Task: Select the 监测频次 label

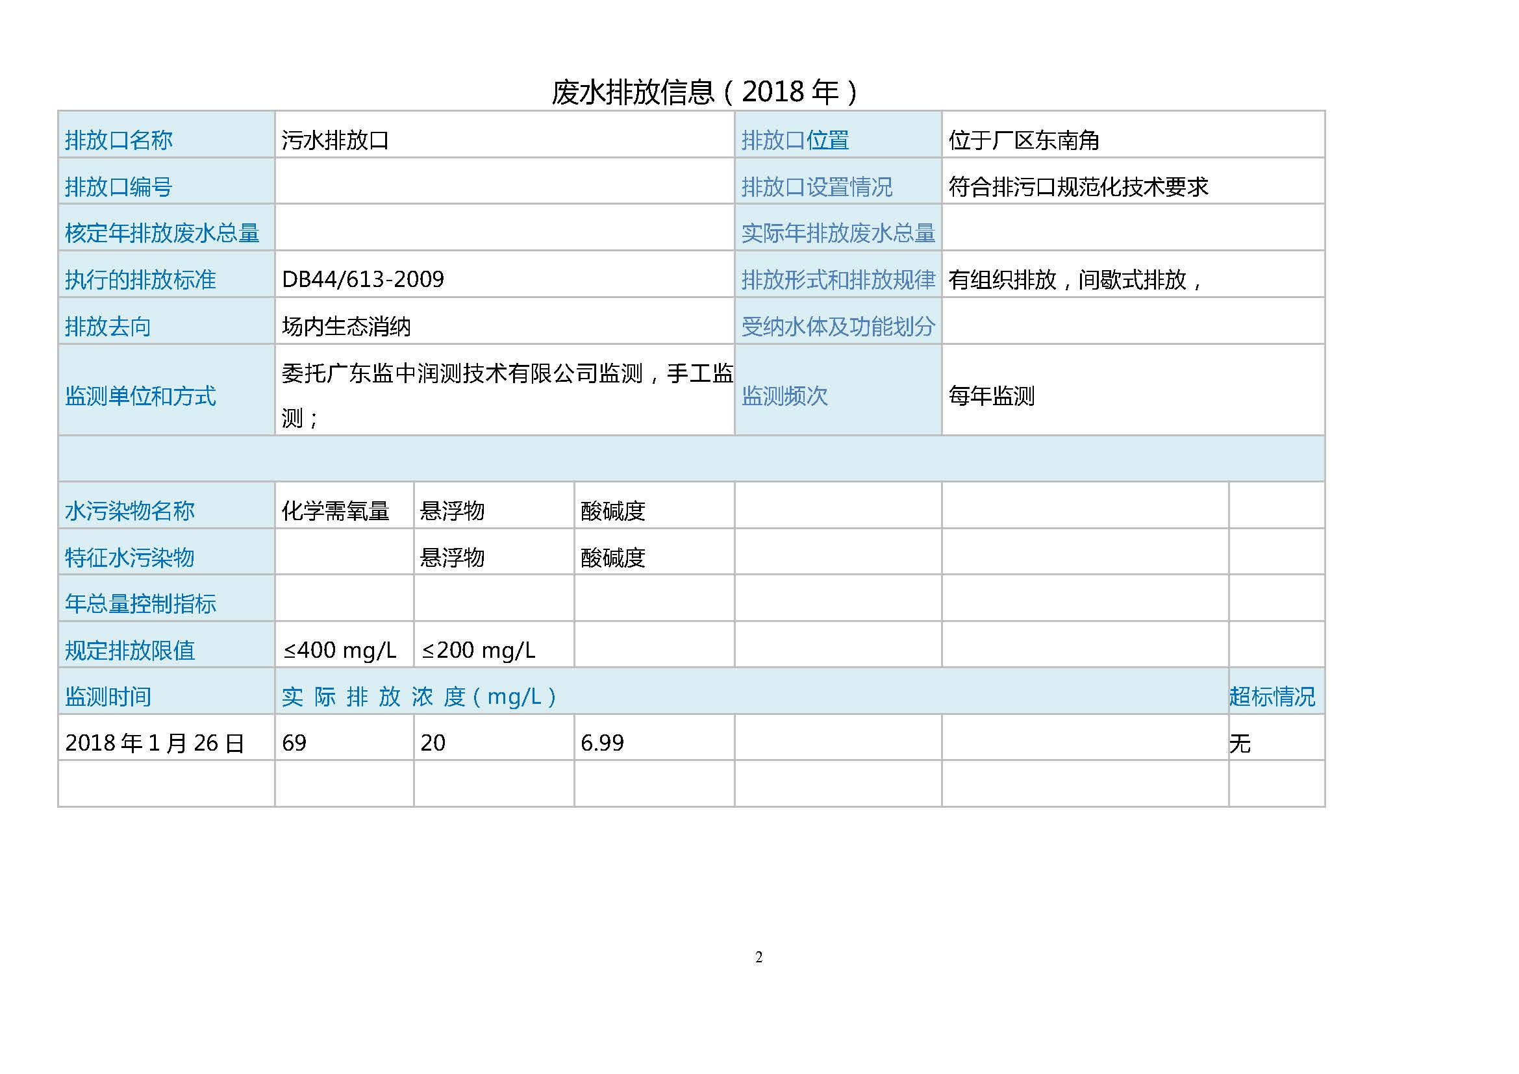Action: tap(784, 396)
